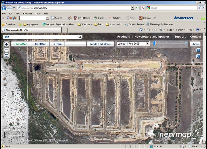This screenshot has width=207, height=149.
Task: Click the map zoom out minus button
Action: [x=6, y=50]
